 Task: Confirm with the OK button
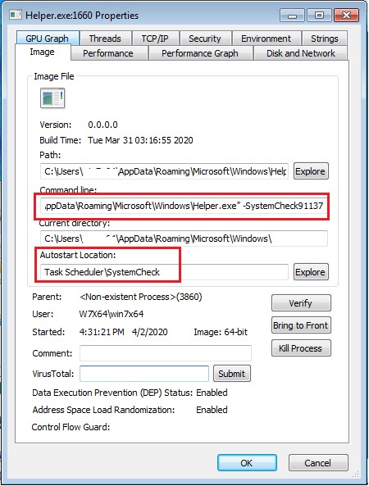click(247, 463)
